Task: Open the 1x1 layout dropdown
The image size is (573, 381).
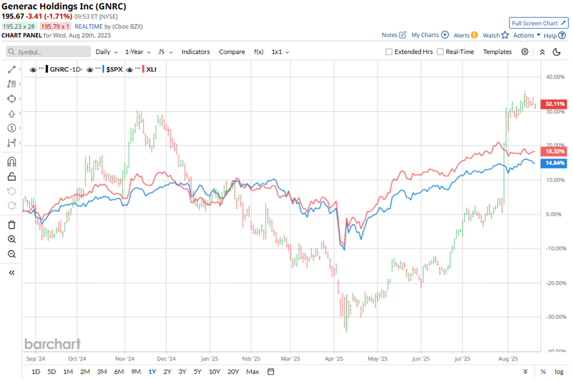Action: point(280,52)
